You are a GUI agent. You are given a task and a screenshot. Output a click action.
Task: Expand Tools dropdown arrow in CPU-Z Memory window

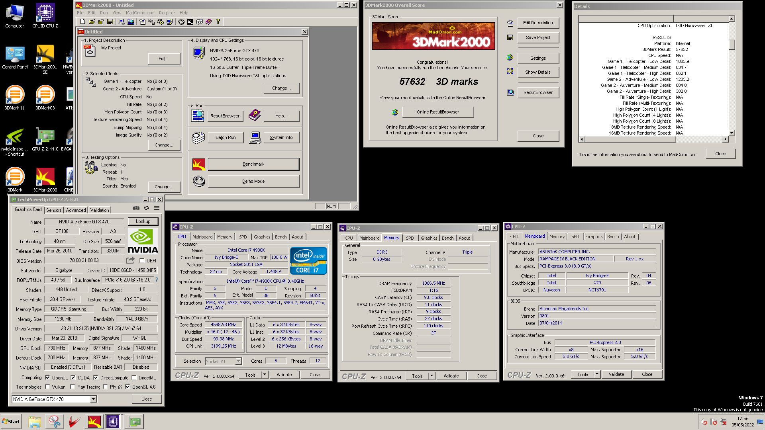point(431,376)
